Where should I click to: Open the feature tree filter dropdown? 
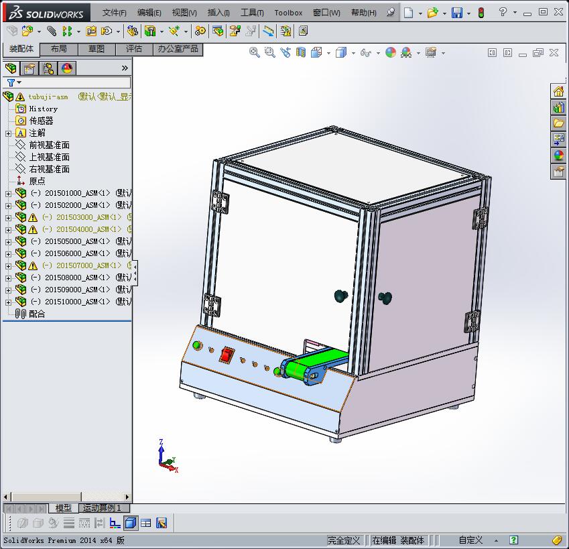(x=19, y=82)
